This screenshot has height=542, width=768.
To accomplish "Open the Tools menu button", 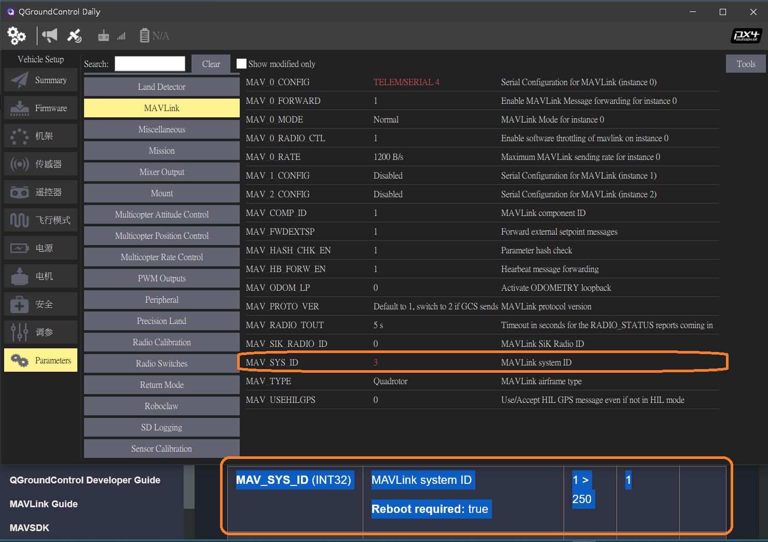I will tap(746, 64).
